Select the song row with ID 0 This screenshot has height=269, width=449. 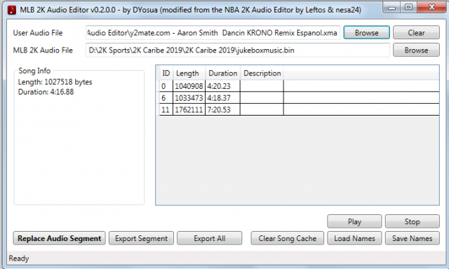299,86
